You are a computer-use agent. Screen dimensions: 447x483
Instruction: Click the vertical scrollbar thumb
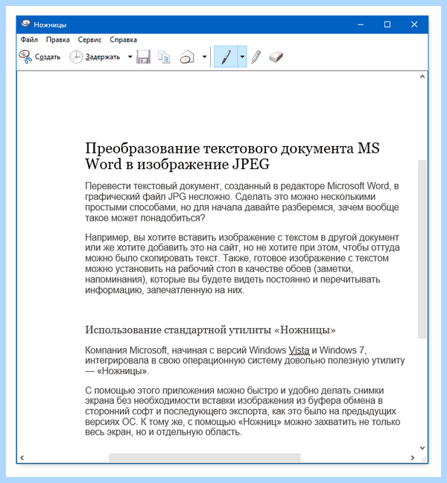(422, 249)
